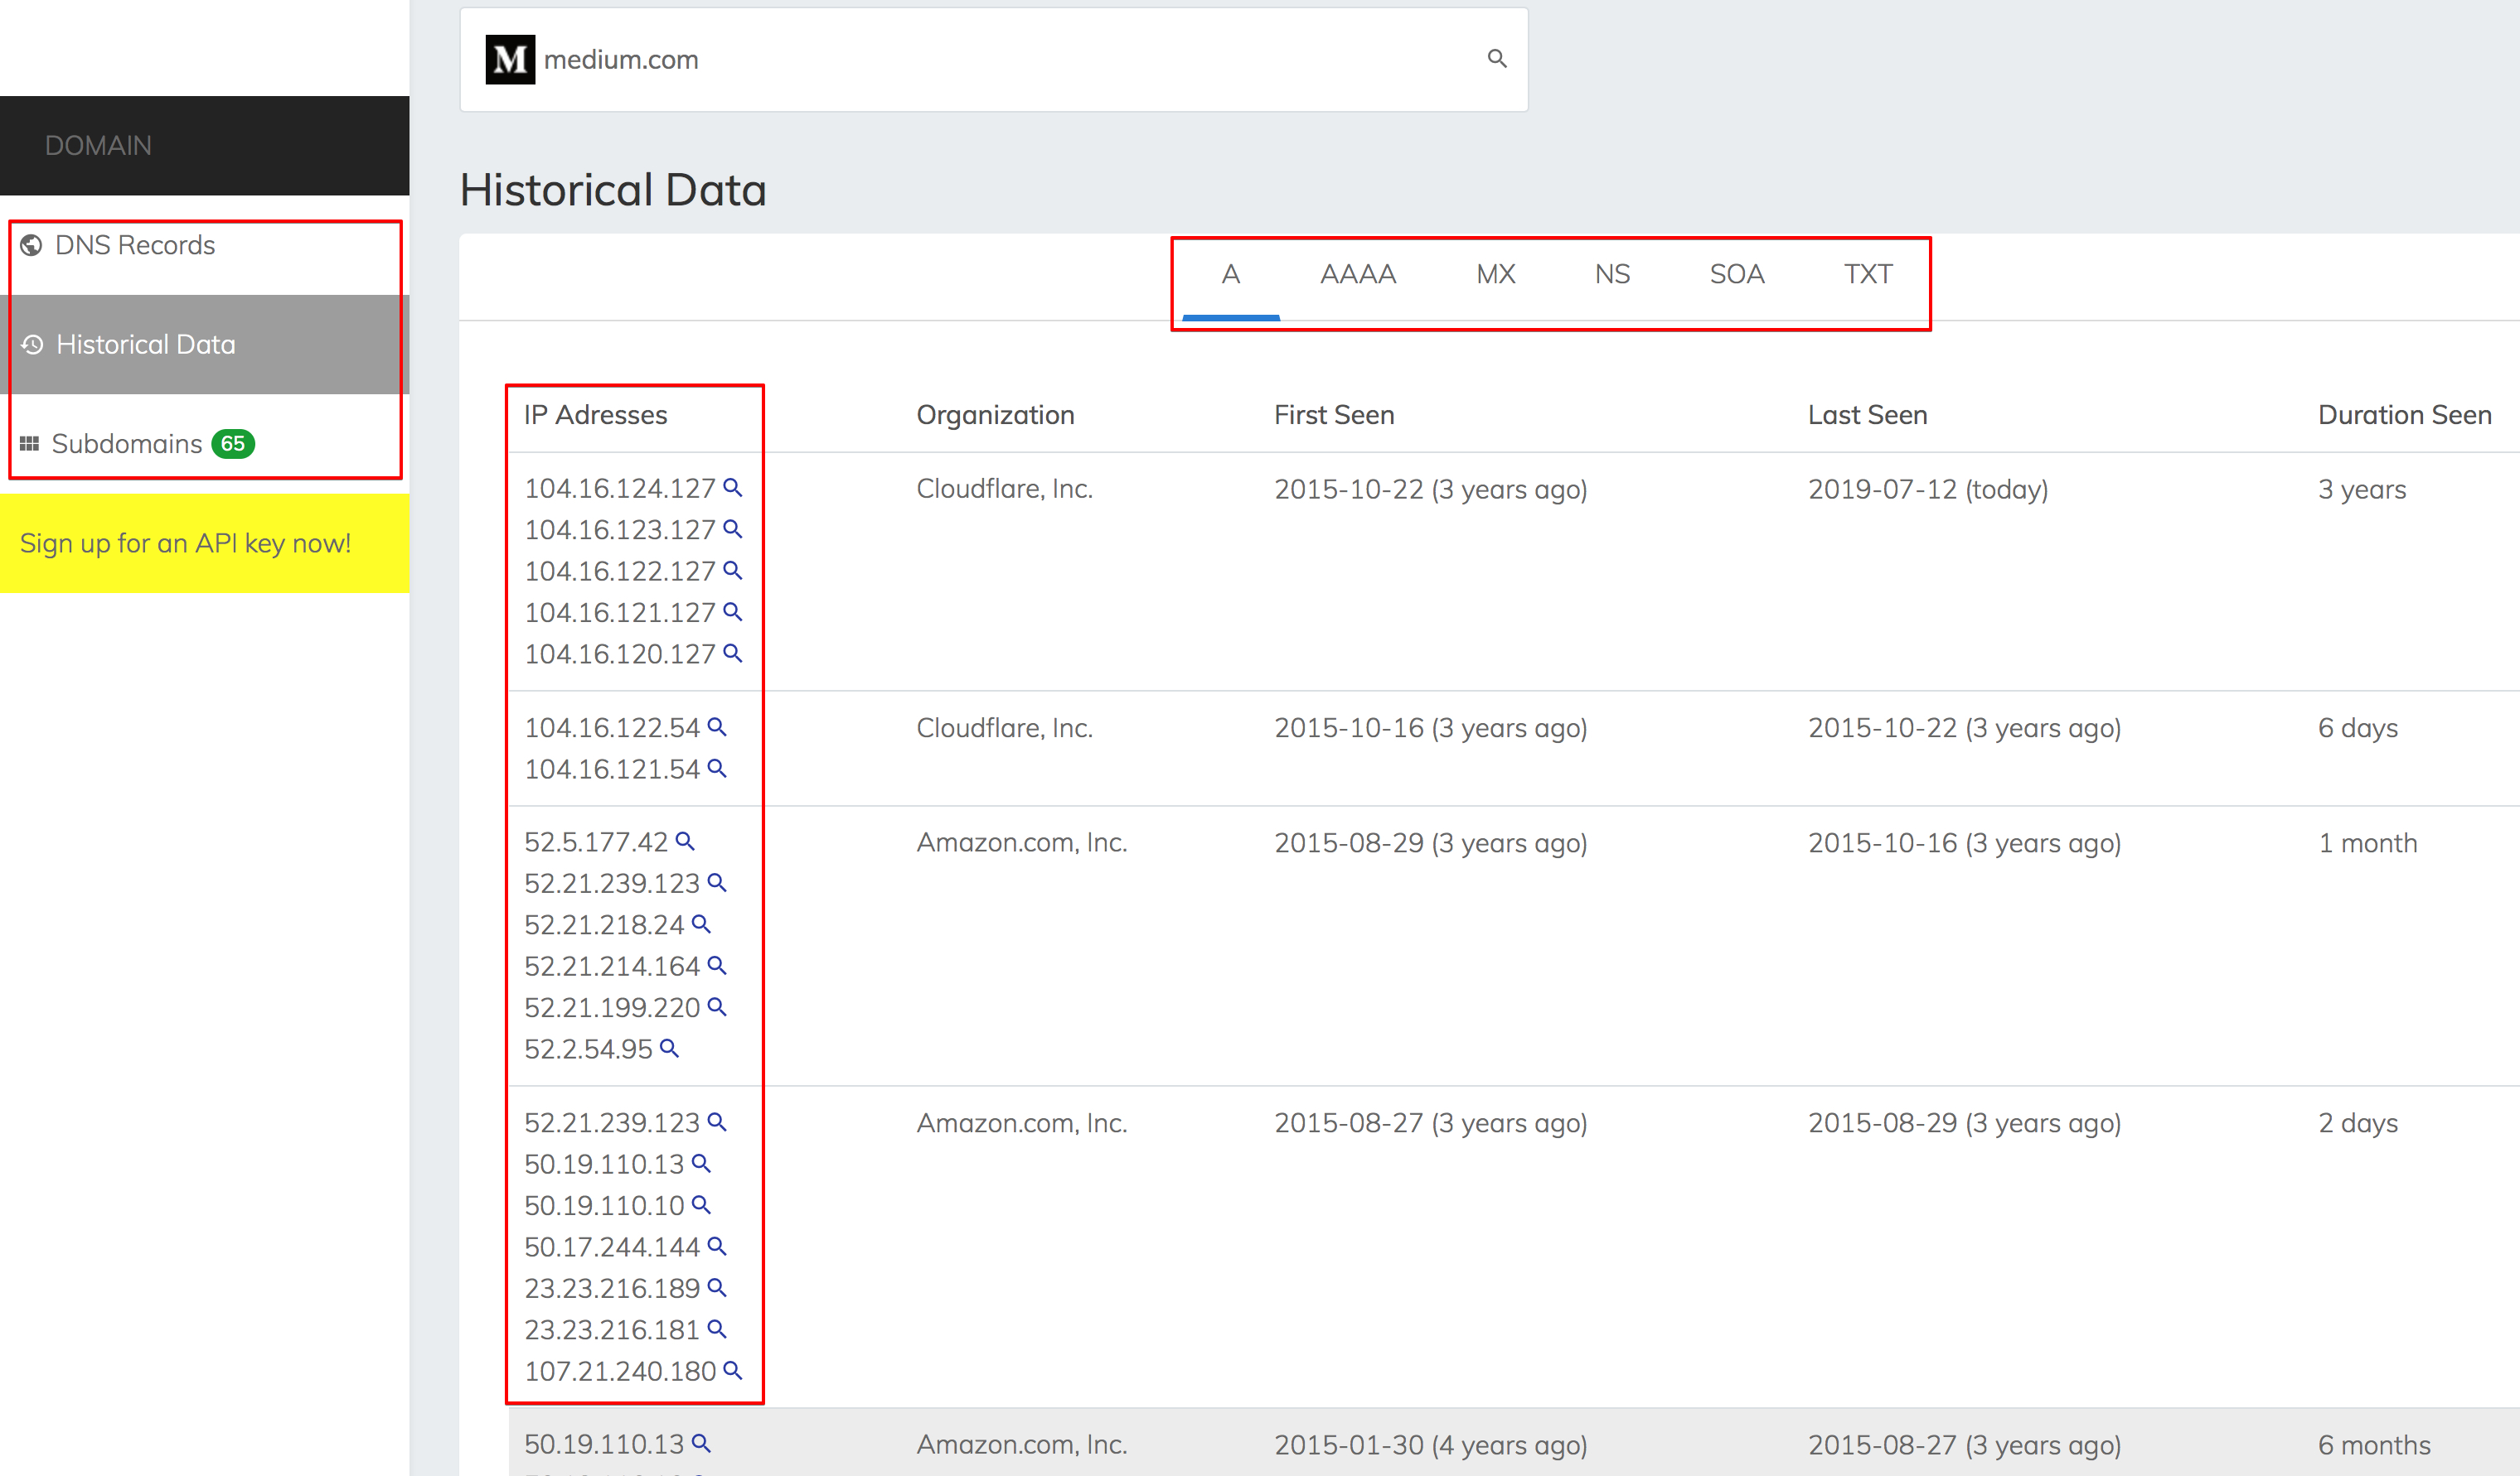Click lookup icon beside 104.16.120.127
This screenshot has height=1476, width=2520.
(732, 653)
